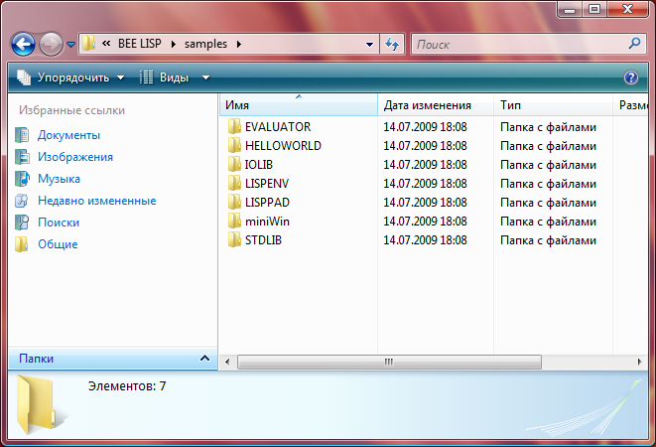The height and width of the screenshot is (447, 656).
Task: Expand the Папки folders pane
Action: (204, 359)
